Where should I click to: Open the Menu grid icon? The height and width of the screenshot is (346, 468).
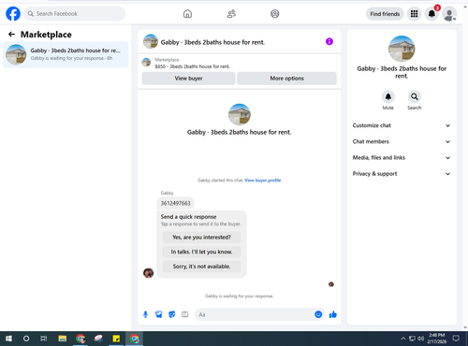click(x=414, y=14)
